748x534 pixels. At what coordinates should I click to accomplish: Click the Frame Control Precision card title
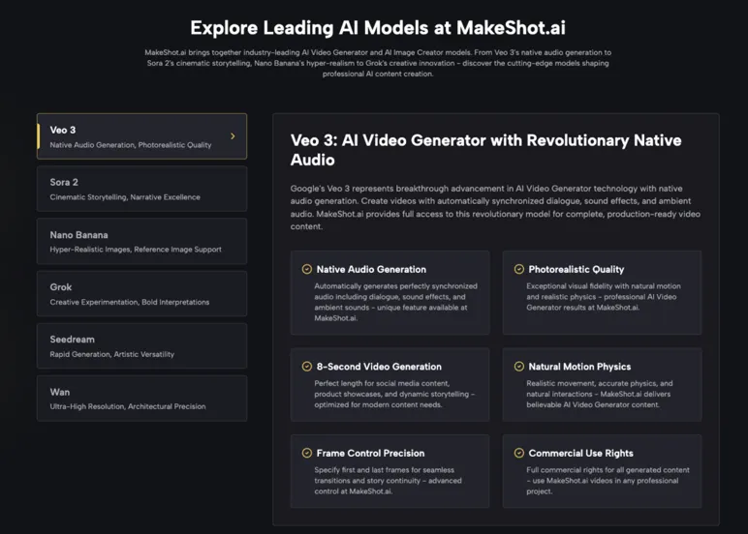click(370, 454)
